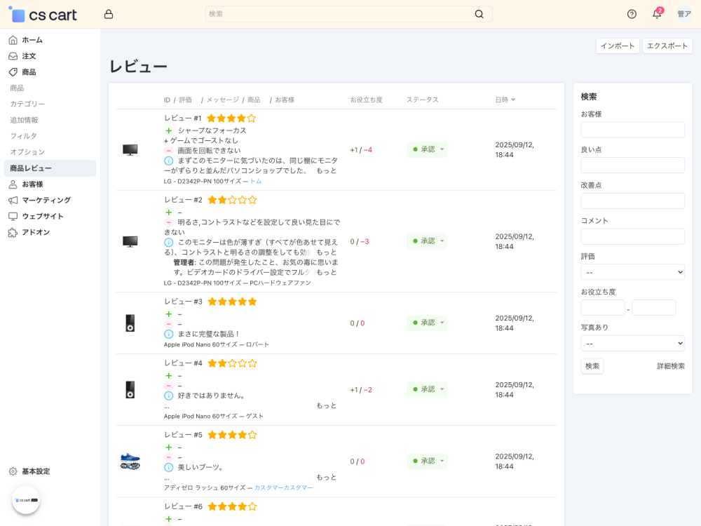Expand the 評価 rating select box
The image size is (701, 526).
632,272
